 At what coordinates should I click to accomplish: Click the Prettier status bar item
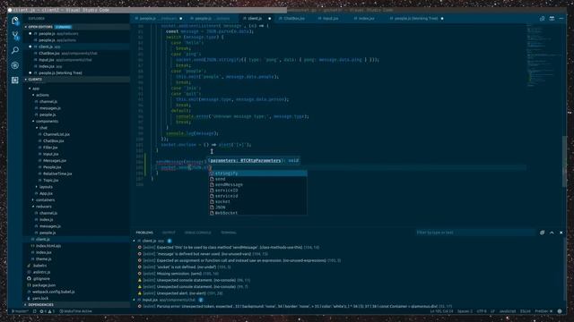(x=544, y=311)
